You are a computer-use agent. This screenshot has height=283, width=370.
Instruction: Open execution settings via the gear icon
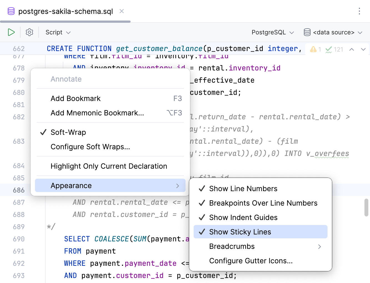click(x=29, y=32)
